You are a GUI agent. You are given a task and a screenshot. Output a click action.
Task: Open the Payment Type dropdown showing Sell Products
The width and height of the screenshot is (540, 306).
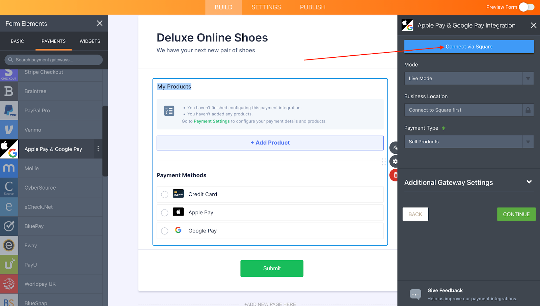click(x=469, y=142)
